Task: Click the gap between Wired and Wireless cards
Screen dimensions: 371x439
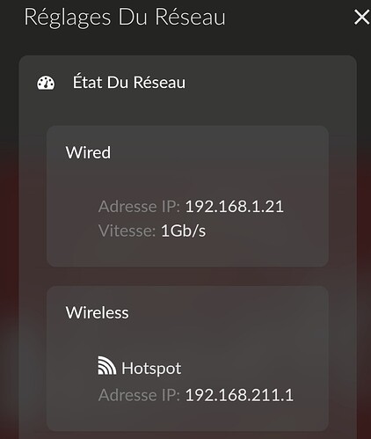Action: tap(187, 276)
